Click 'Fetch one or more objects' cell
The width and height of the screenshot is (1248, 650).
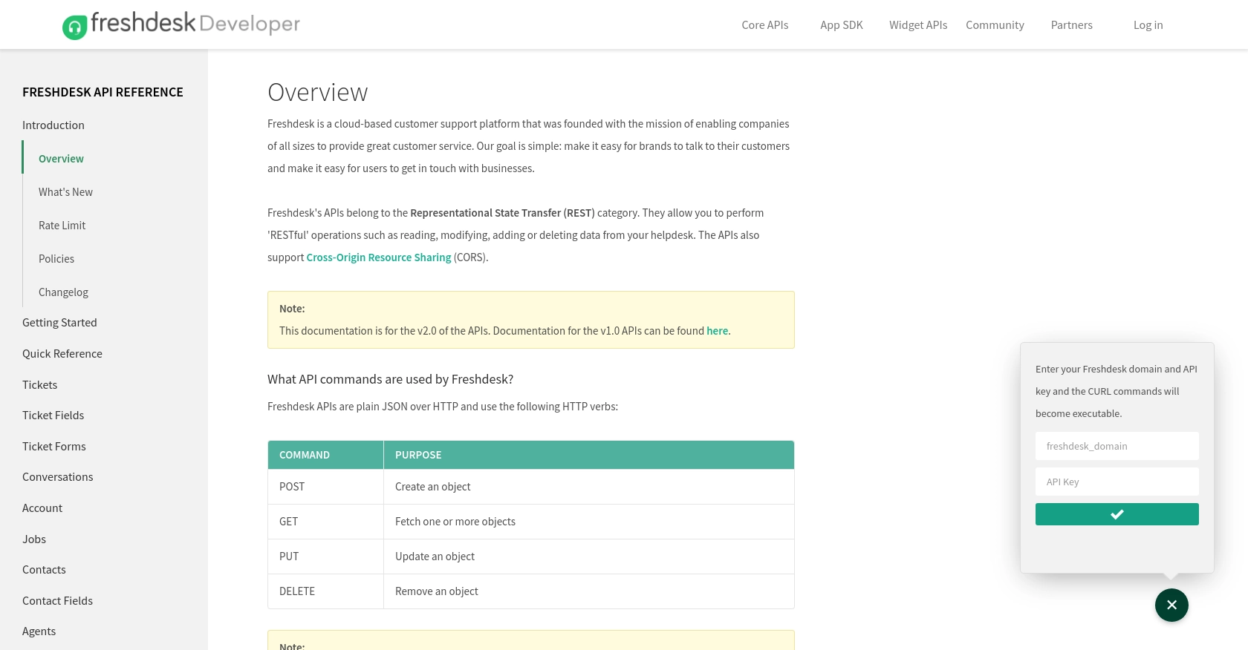pyautogui.click(x=589, y=522)
